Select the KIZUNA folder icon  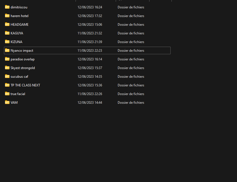7,42
